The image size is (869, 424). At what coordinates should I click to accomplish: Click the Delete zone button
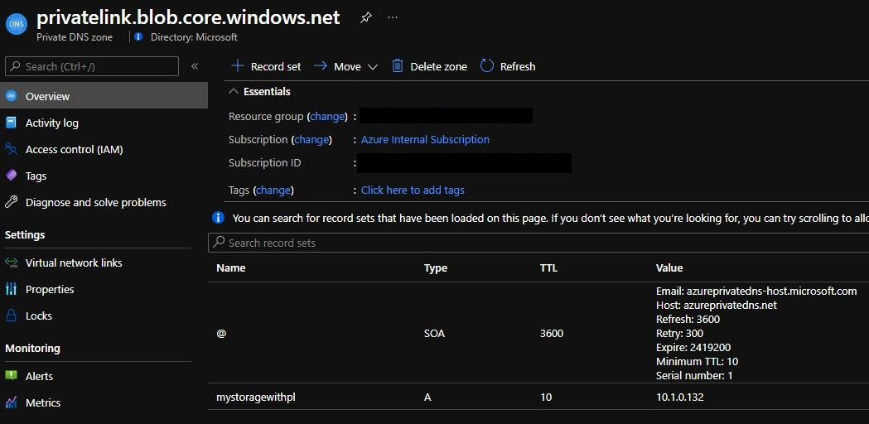pyautogui.click(x=429, y=66)
